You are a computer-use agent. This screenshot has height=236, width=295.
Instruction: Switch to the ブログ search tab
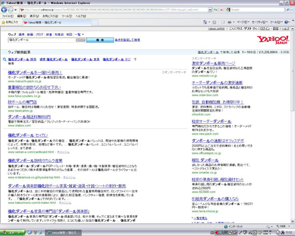[39, 35]
